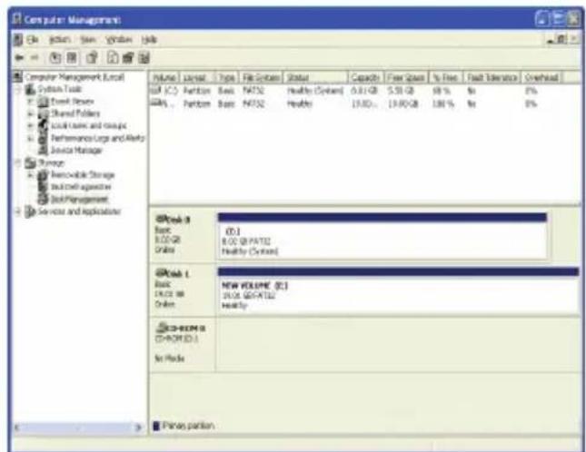This screenshot has width=586, height=452.
Task: Click the CD-ROM 0 drive icon
Action: (x=161, y=328)
